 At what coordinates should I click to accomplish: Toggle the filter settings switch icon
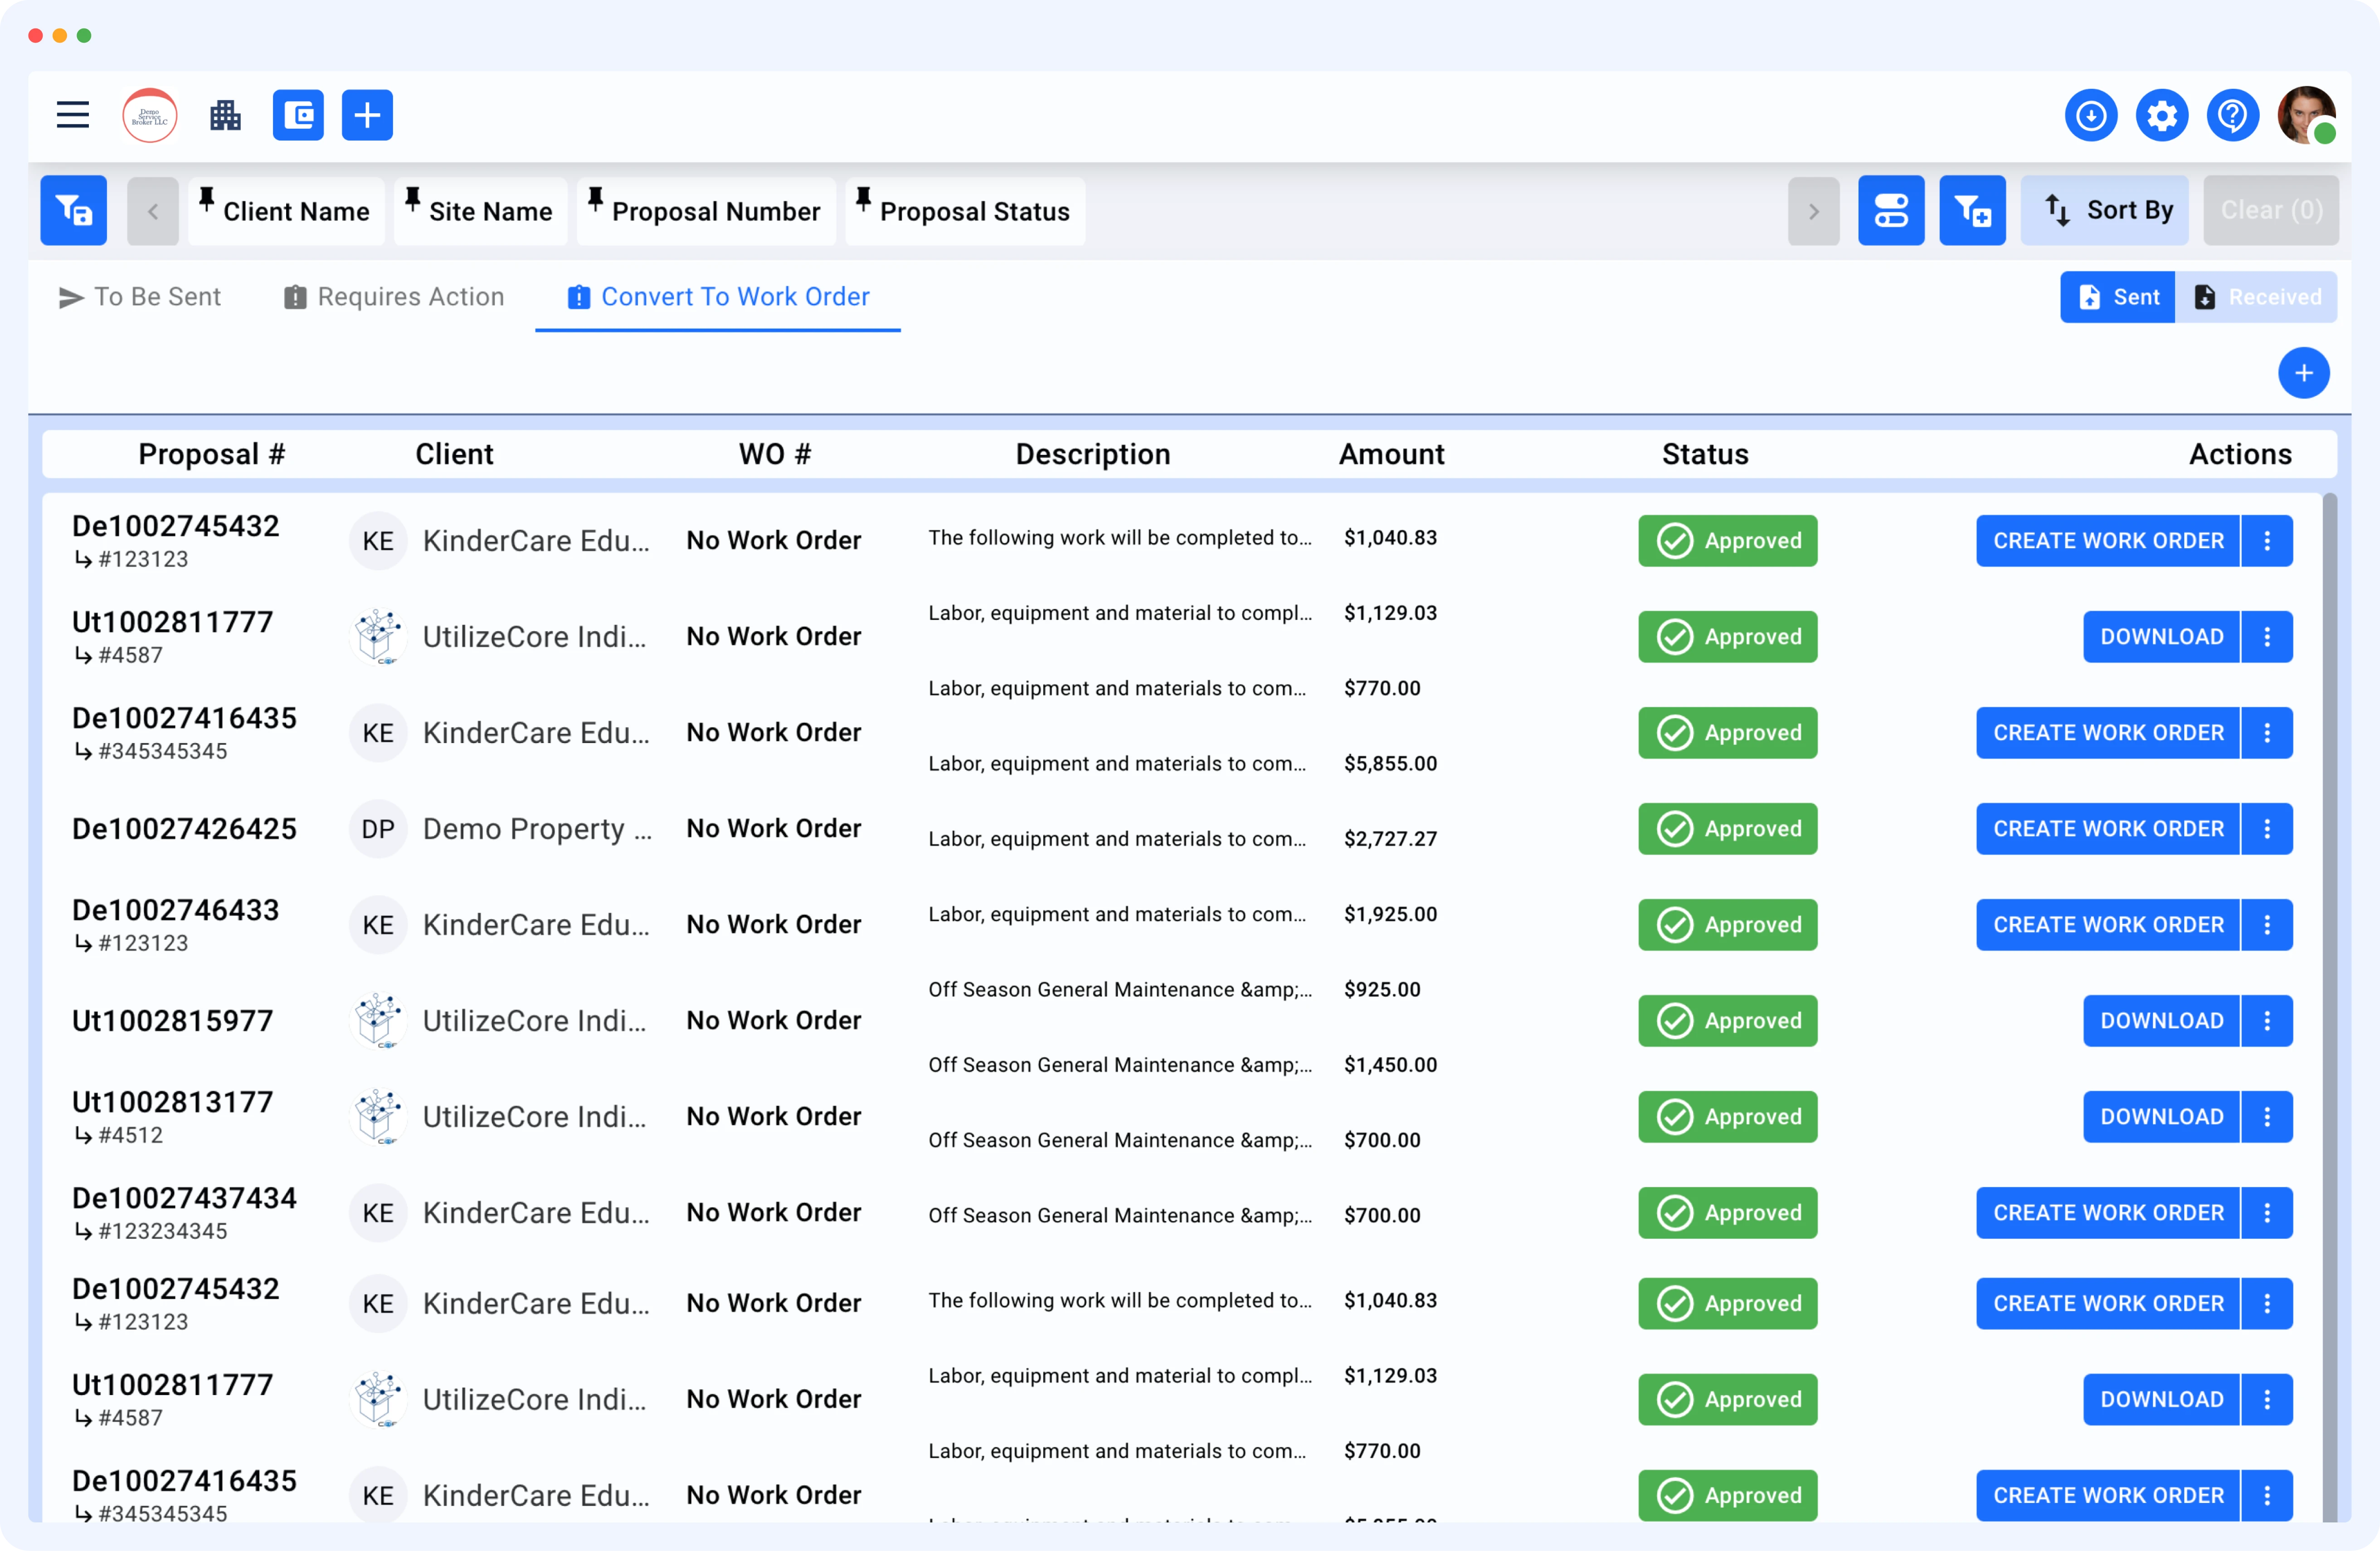1891,210
